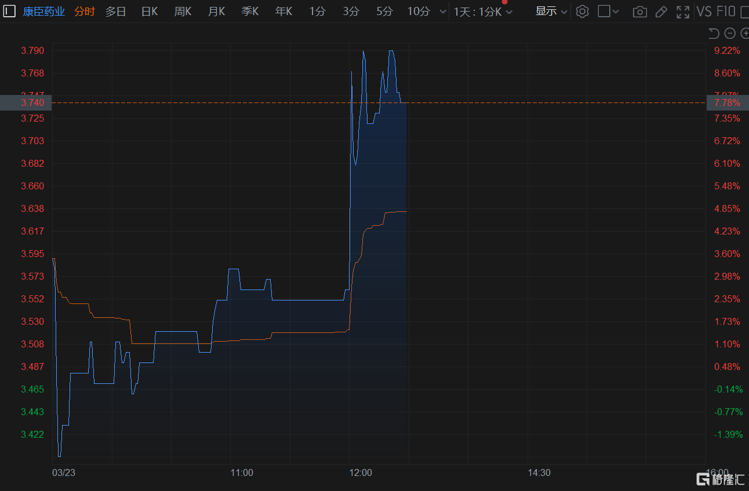Expand more minute intervals chevron after 10分

tap(443, 12)
